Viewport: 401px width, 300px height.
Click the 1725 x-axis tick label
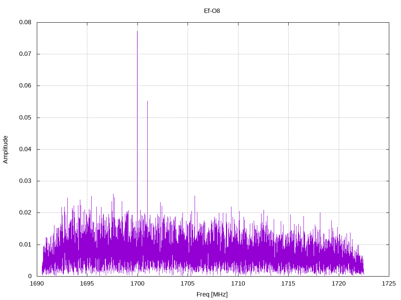[389, 284]
